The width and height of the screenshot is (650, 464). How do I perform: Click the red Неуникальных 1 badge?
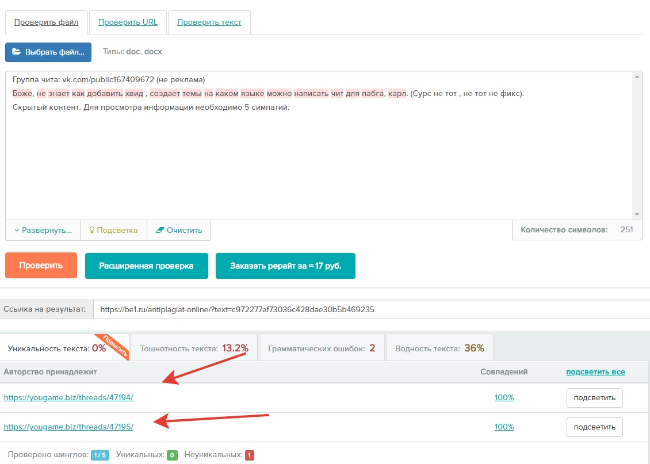click(x=250, y=455)
